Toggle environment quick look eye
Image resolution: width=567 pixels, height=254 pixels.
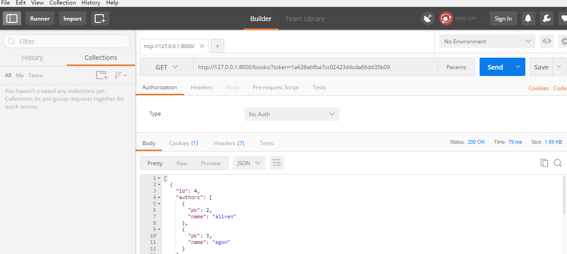(546, 41)
